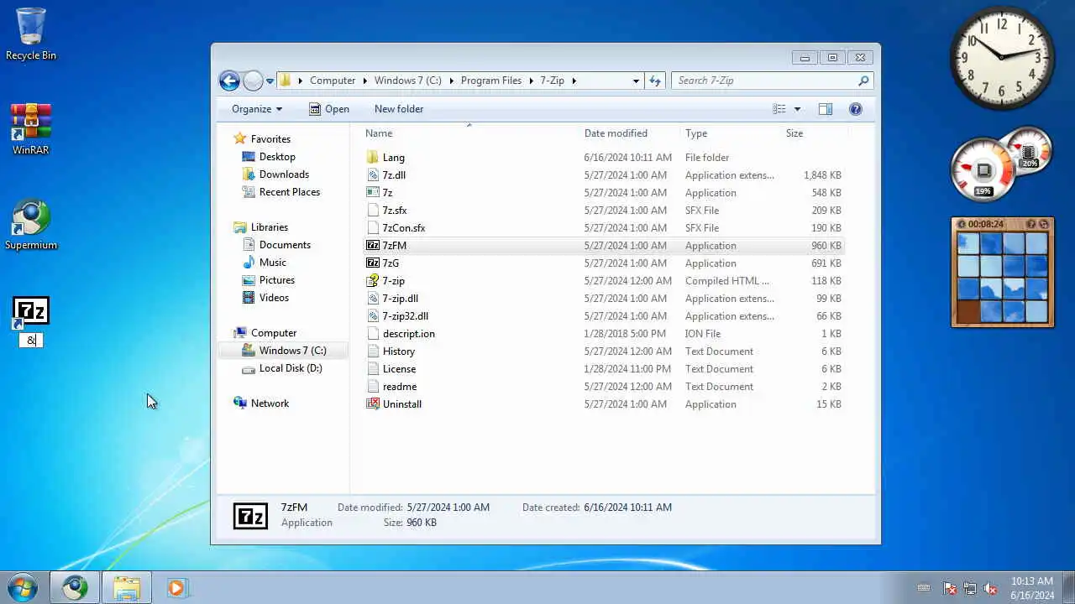Select the 7-zip help file icon
The image size is (1075, 604).
click(x=373, y=281)
